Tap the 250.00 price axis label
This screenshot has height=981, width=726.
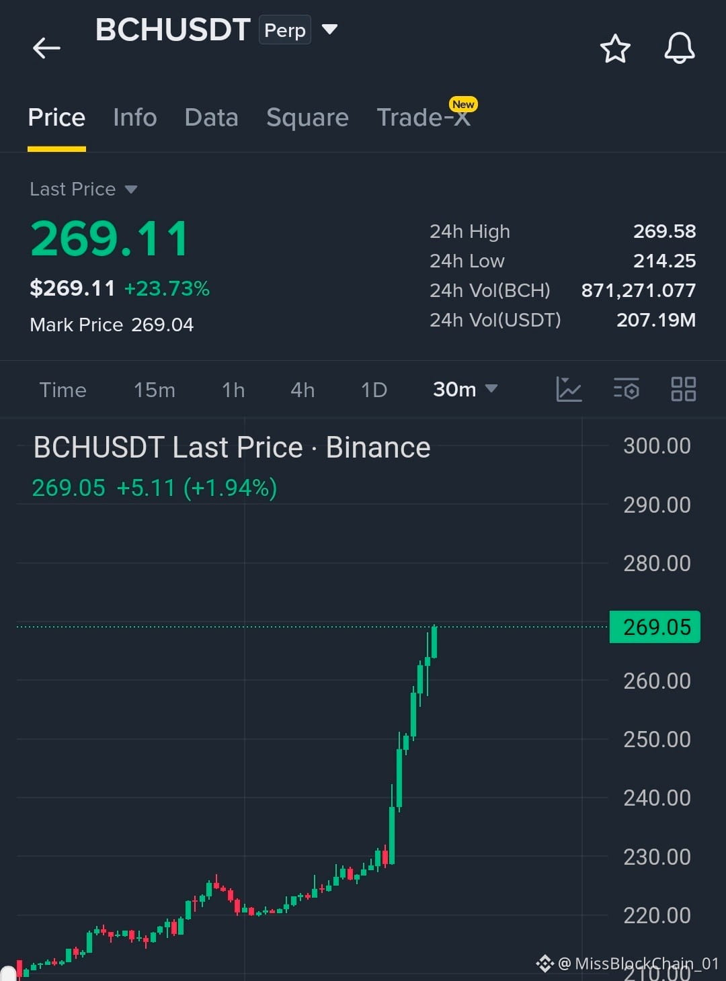click(657, 740)
